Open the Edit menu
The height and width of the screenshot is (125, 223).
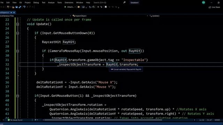(8, 2)
